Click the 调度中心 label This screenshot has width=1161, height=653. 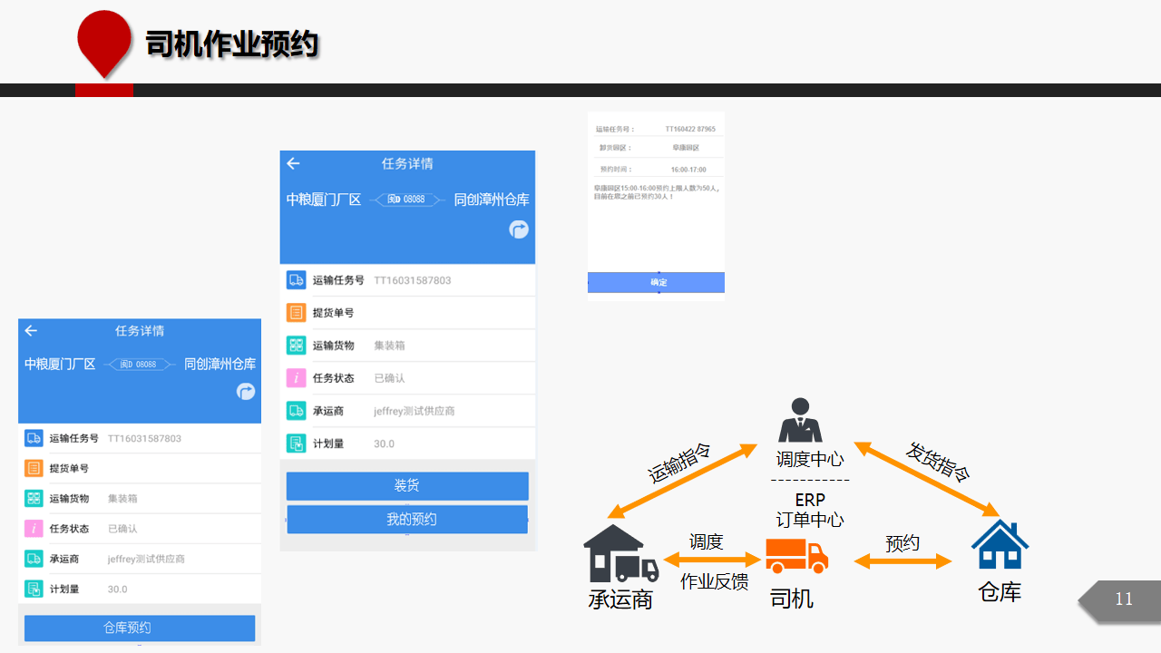[x=810, y=459]
